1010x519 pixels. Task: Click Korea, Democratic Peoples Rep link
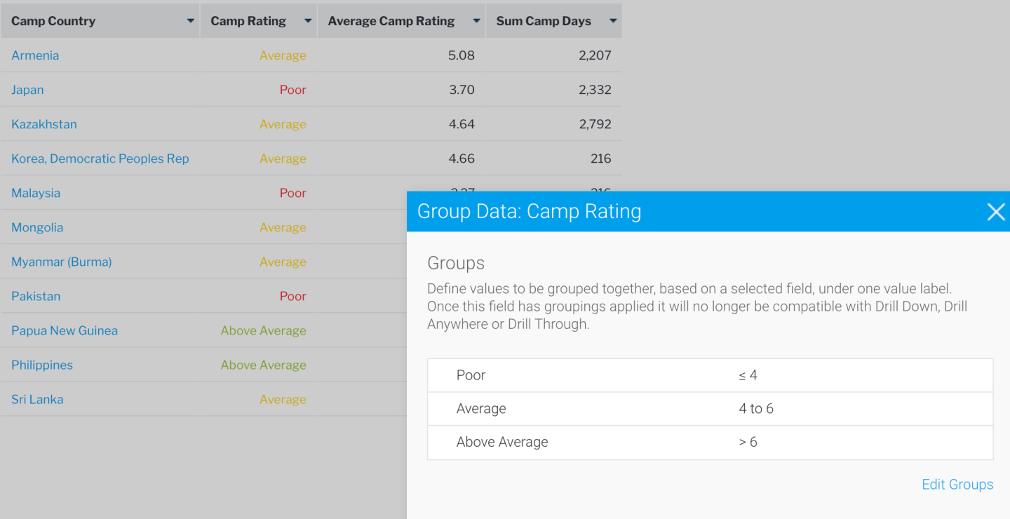[100, 159]
